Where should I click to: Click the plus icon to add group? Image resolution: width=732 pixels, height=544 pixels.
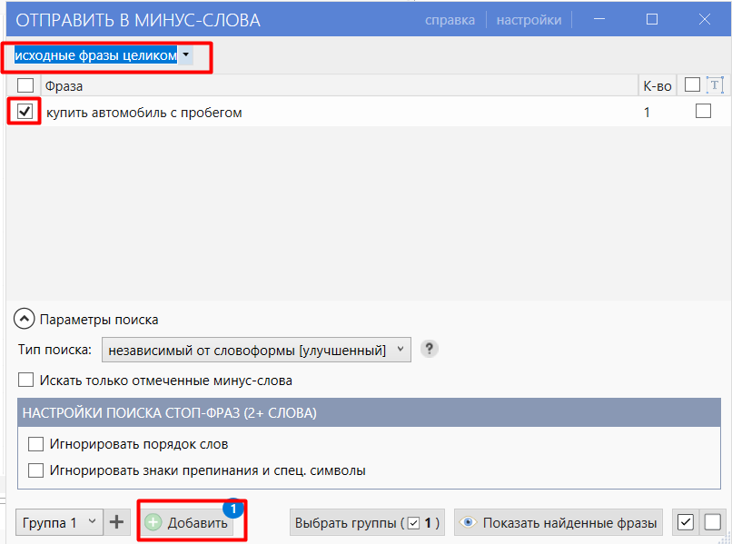[117, 522]
